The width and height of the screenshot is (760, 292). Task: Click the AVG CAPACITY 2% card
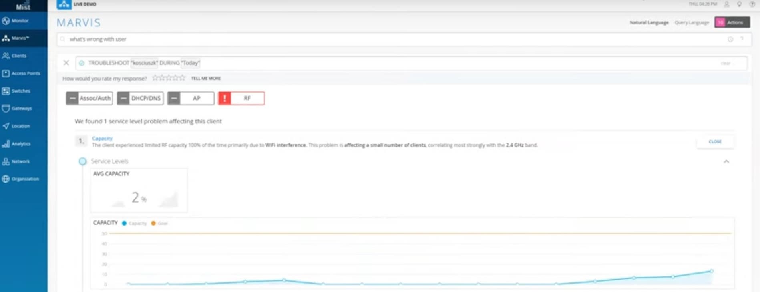pos(139,191)
